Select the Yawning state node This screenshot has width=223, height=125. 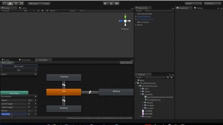(x=64, y=77)
